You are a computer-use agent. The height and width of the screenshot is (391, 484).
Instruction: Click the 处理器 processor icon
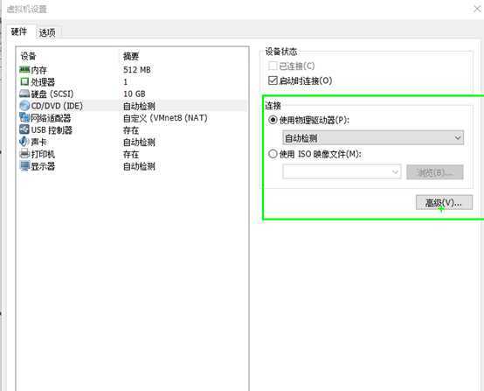coord(24,81)
